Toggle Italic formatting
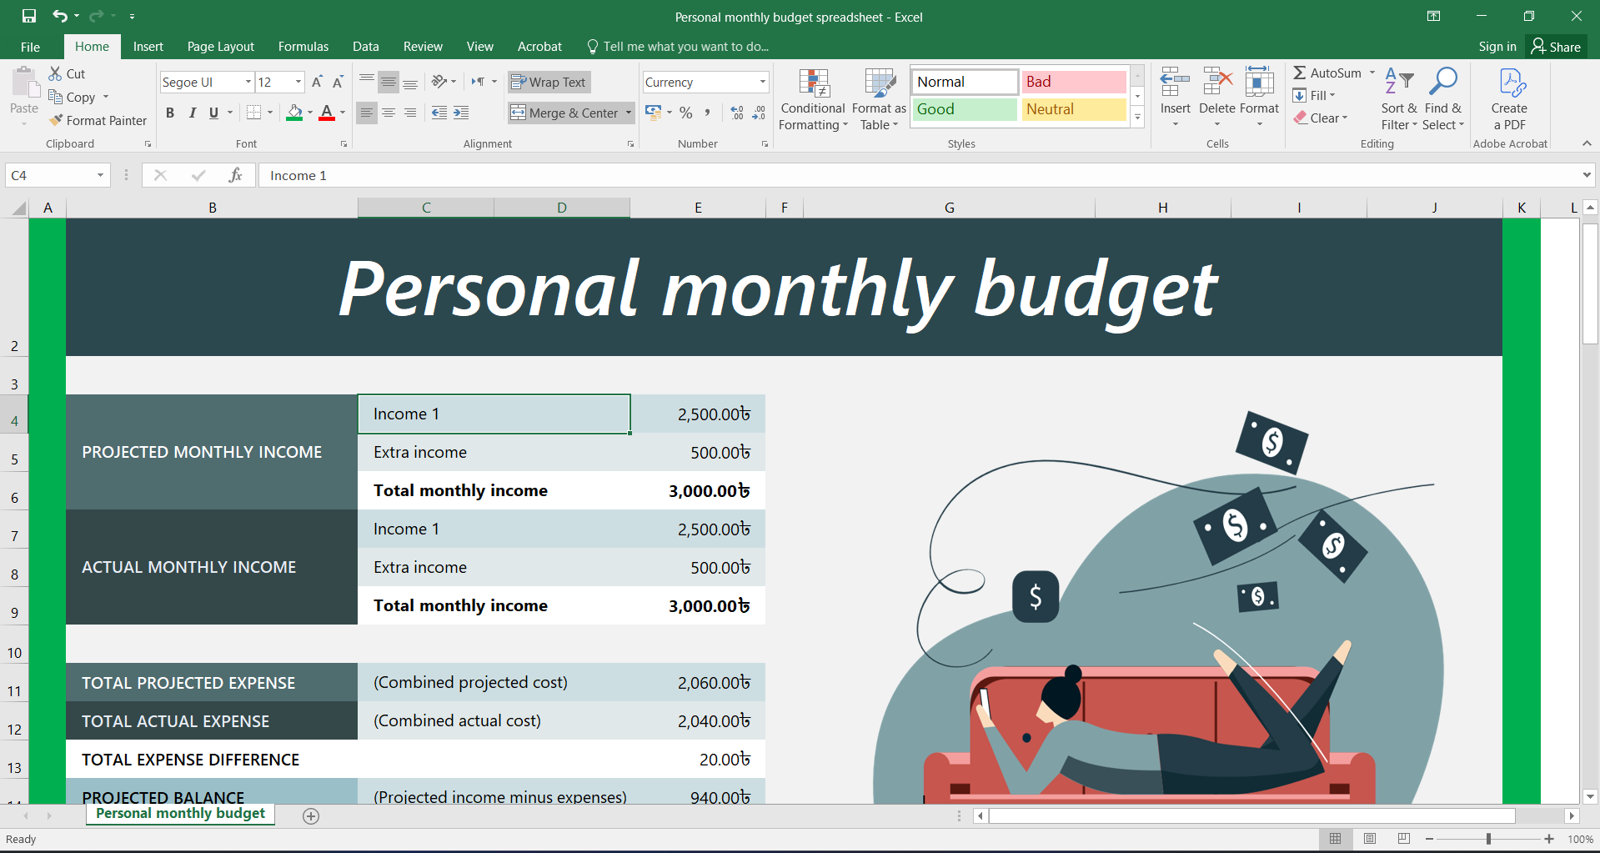 [x=192, y=113]
